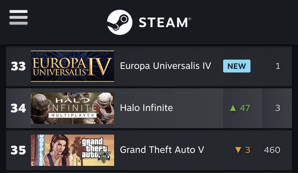Click rank number 33

tap(18, 66)
